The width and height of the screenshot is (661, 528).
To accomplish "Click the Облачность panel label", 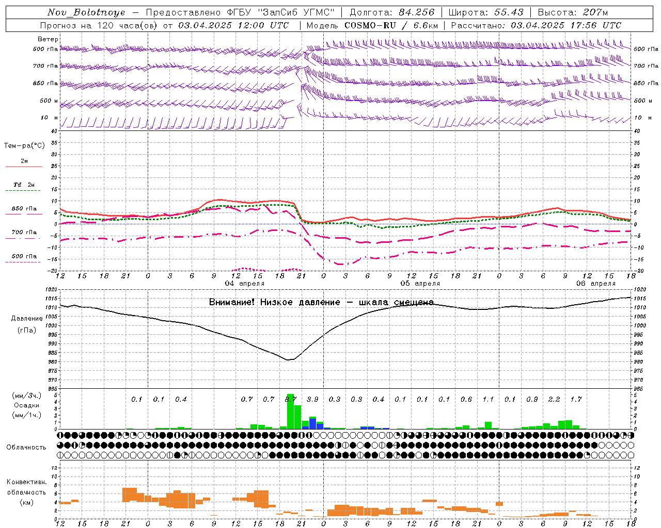I will coord(26,448).
